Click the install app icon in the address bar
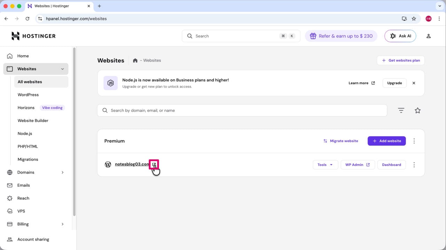The width and height of the screenshot is (446, 250). click(404, 19)
